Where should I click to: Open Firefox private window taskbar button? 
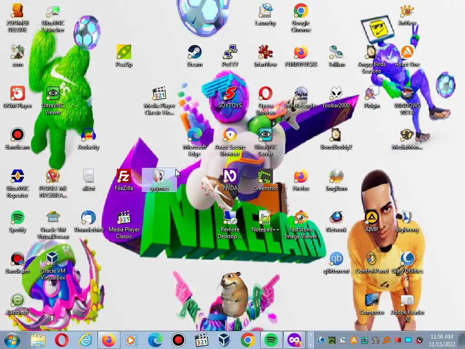(294, 340)
